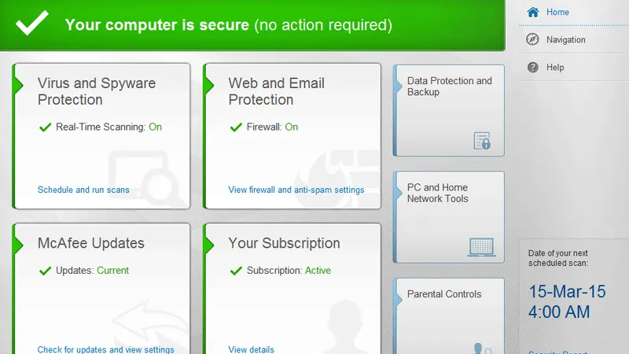Click the Subscription status green checkmark

[x=235, y=271]
